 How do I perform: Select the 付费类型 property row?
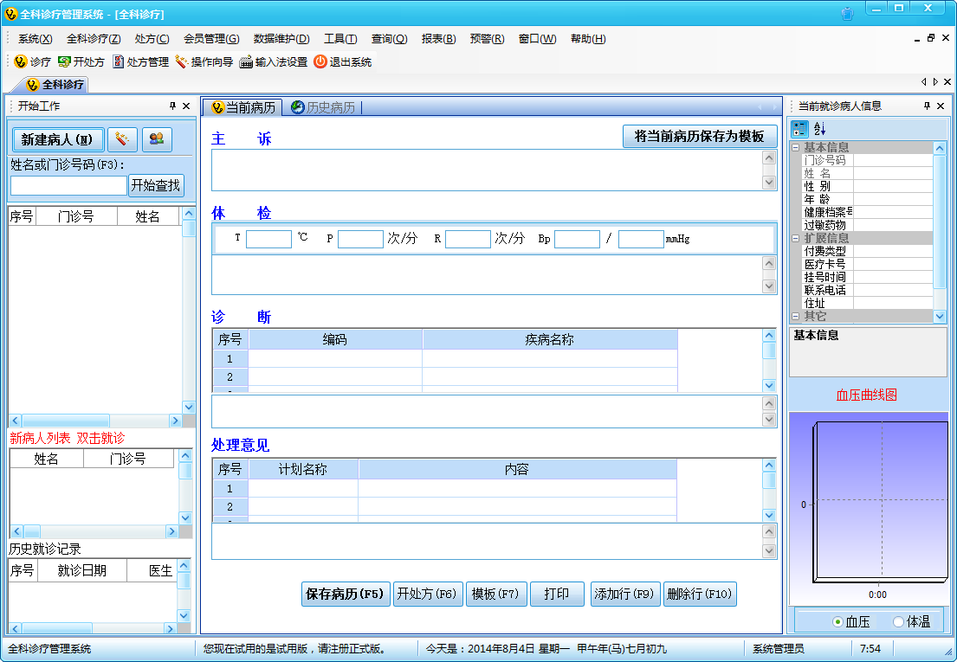tap(867, 251)
